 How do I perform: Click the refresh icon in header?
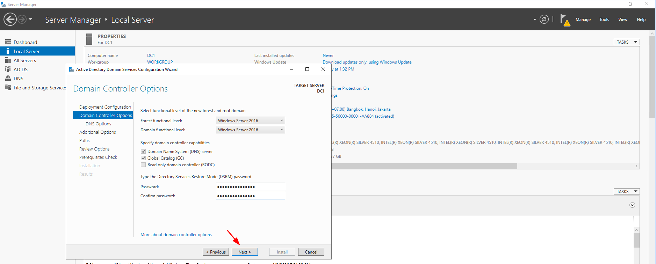(544, 19)
